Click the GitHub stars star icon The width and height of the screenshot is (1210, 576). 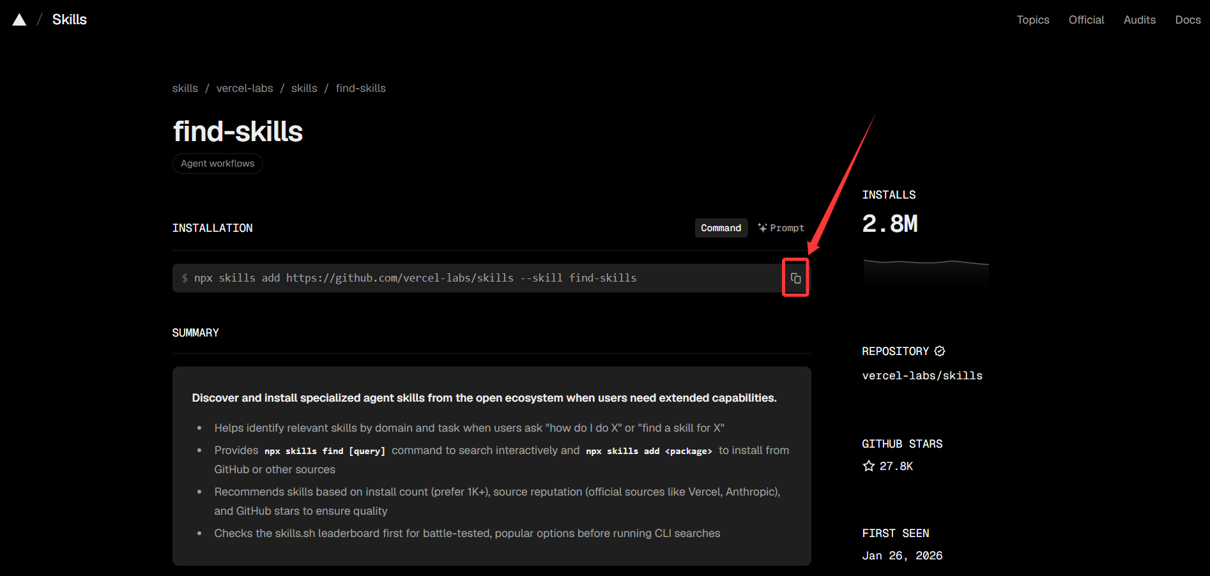pos(869,466)
